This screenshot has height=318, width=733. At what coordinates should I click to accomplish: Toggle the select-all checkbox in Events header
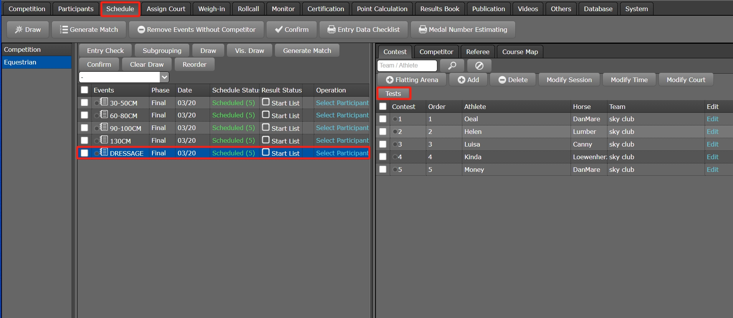pos(84,90)
